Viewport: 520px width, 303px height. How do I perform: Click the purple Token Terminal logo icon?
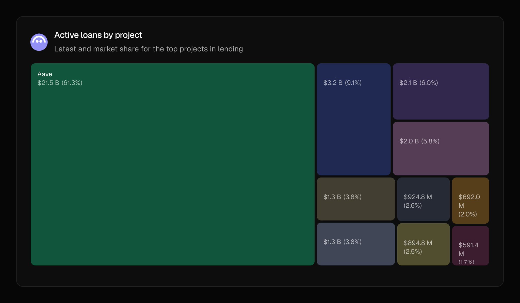click(39, 42)
